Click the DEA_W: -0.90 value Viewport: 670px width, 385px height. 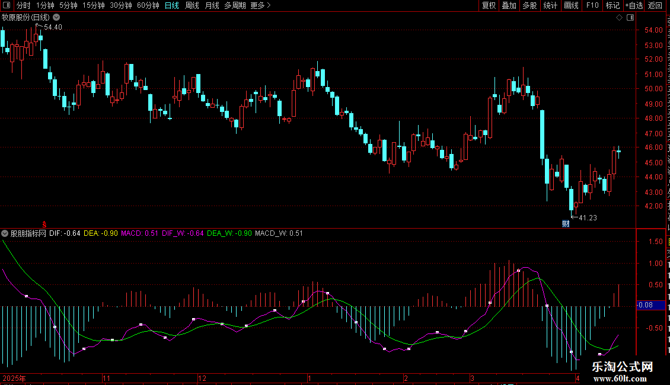tap(229, 233)
